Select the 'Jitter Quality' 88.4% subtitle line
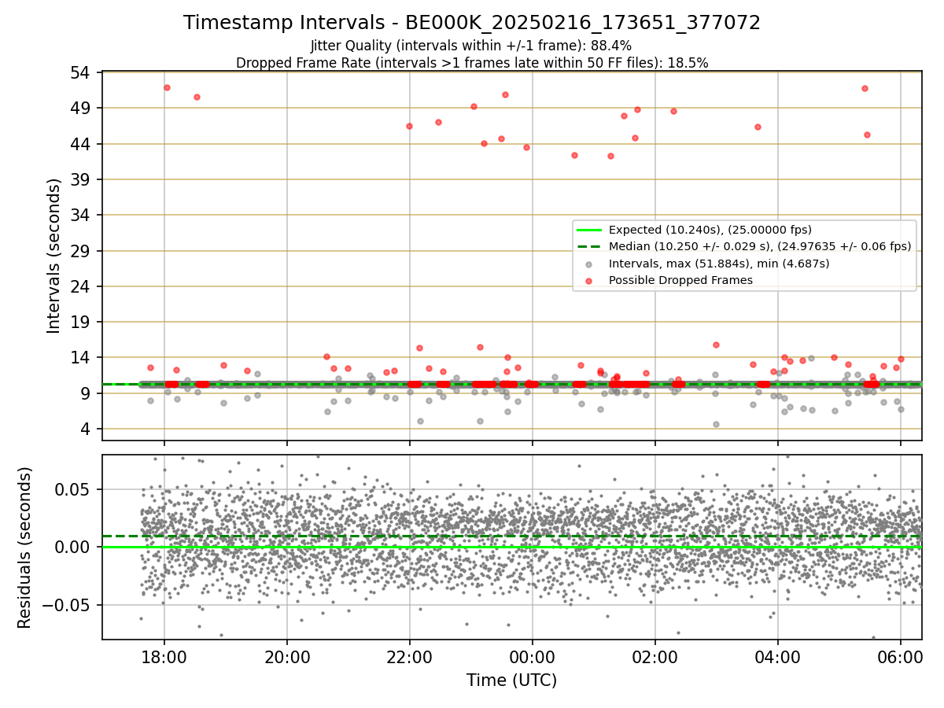944x708 pixels. point(471,46)
